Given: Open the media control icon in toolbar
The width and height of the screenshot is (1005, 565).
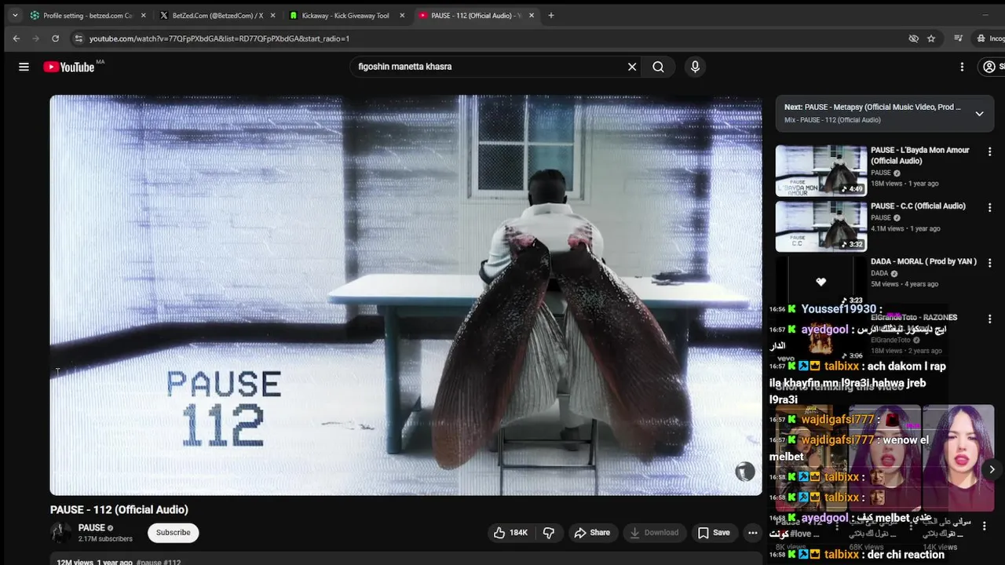Looking at the screenshot, I should coord(958,38).
